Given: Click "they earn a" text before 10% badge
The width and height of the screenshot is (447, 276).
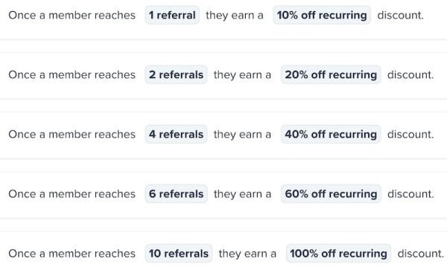Looking at the screenshot, I should click(x=235, y=16).
